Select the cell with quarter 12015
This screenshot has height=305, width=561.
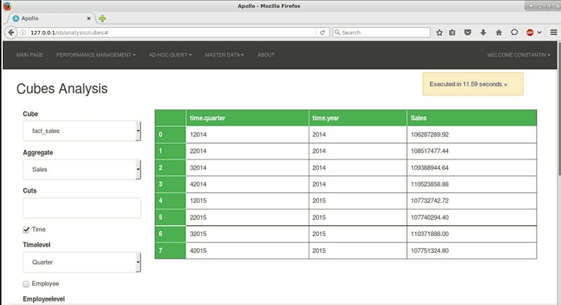[248, 201]
